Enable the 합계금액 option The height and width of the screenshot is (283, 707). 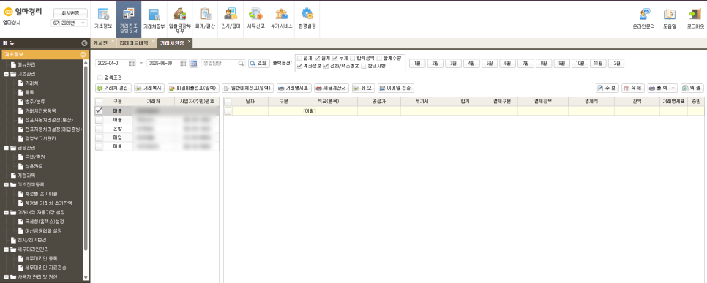click(x=352, y=58)
